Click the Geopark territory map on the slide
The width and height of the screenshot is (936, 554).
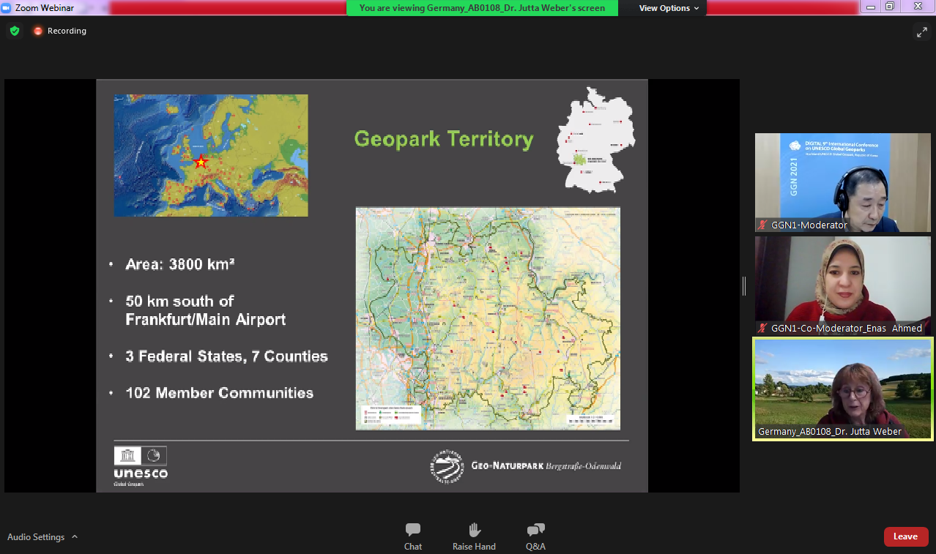[x=488, y=318]
